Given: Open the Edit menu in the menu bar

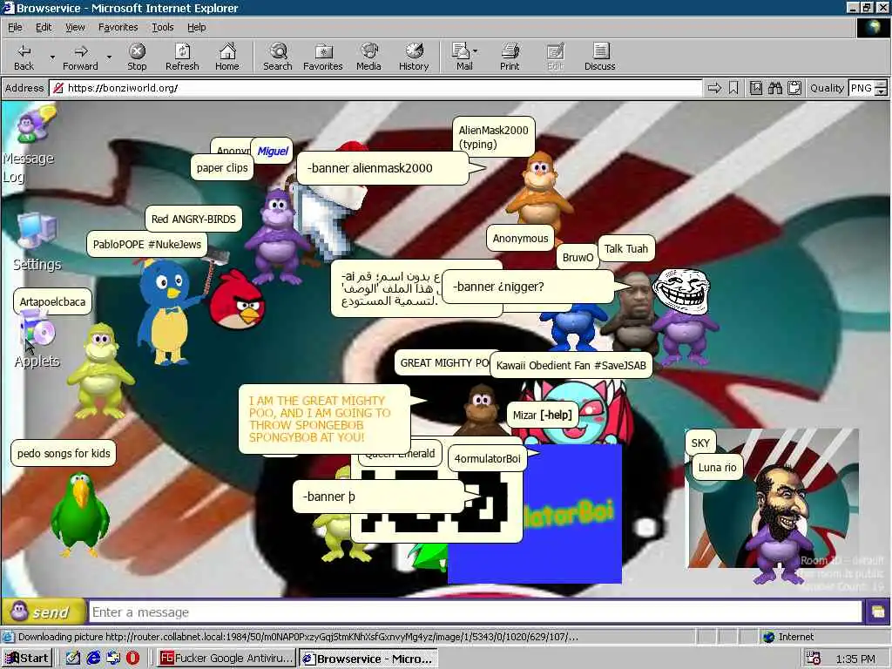Looking at the screenshot, I should pos(44,27).
